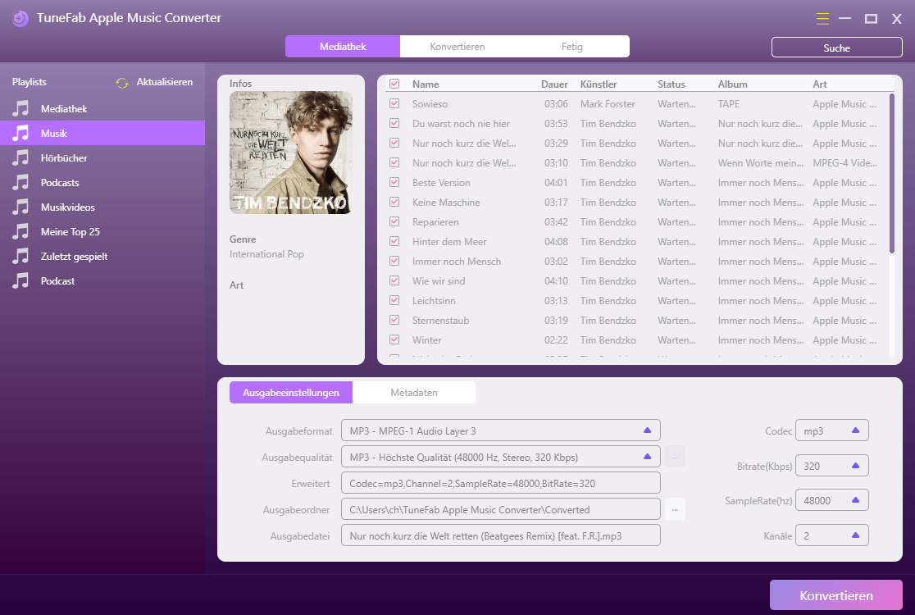Uncheck the track Winter
Viewport: 915px width, 615px height.
coord(394,339)
